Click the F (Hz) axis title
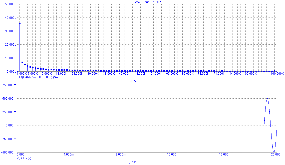This screenshot has height=165, width=285. pos(132,81)
